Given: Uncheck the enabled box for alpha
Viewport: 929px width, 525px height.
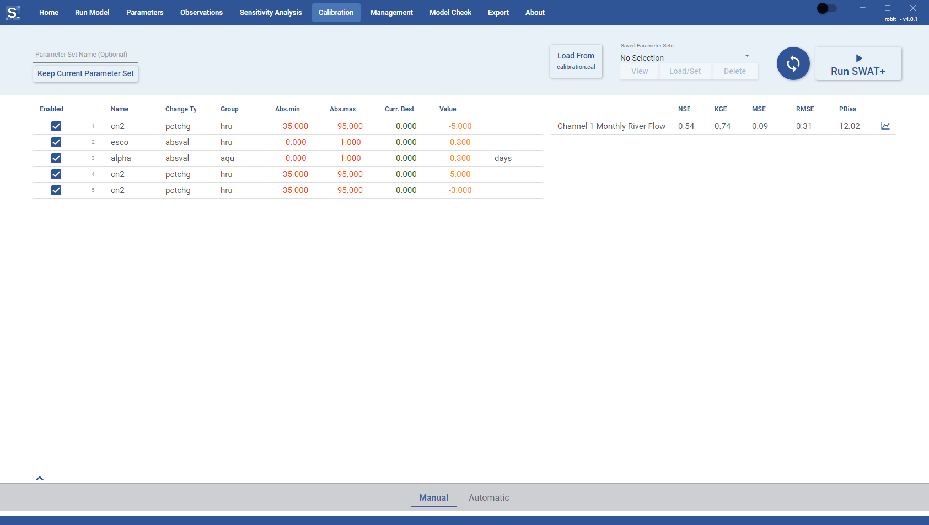Looking at the screenshot, I should [x=56, y=158].
